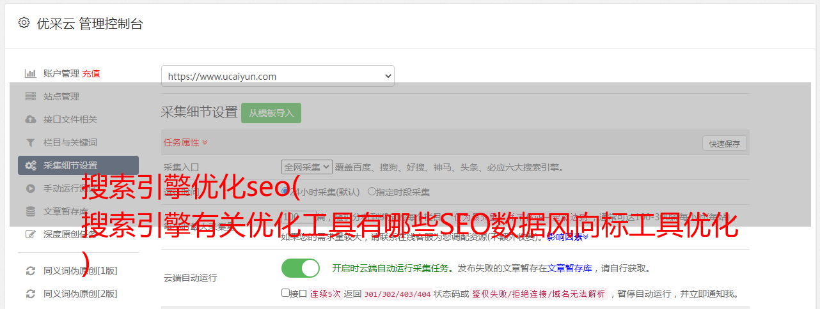Click the 快速保存 button
Viewport: 820px width, 309px height.
click(x=725, y=144)
